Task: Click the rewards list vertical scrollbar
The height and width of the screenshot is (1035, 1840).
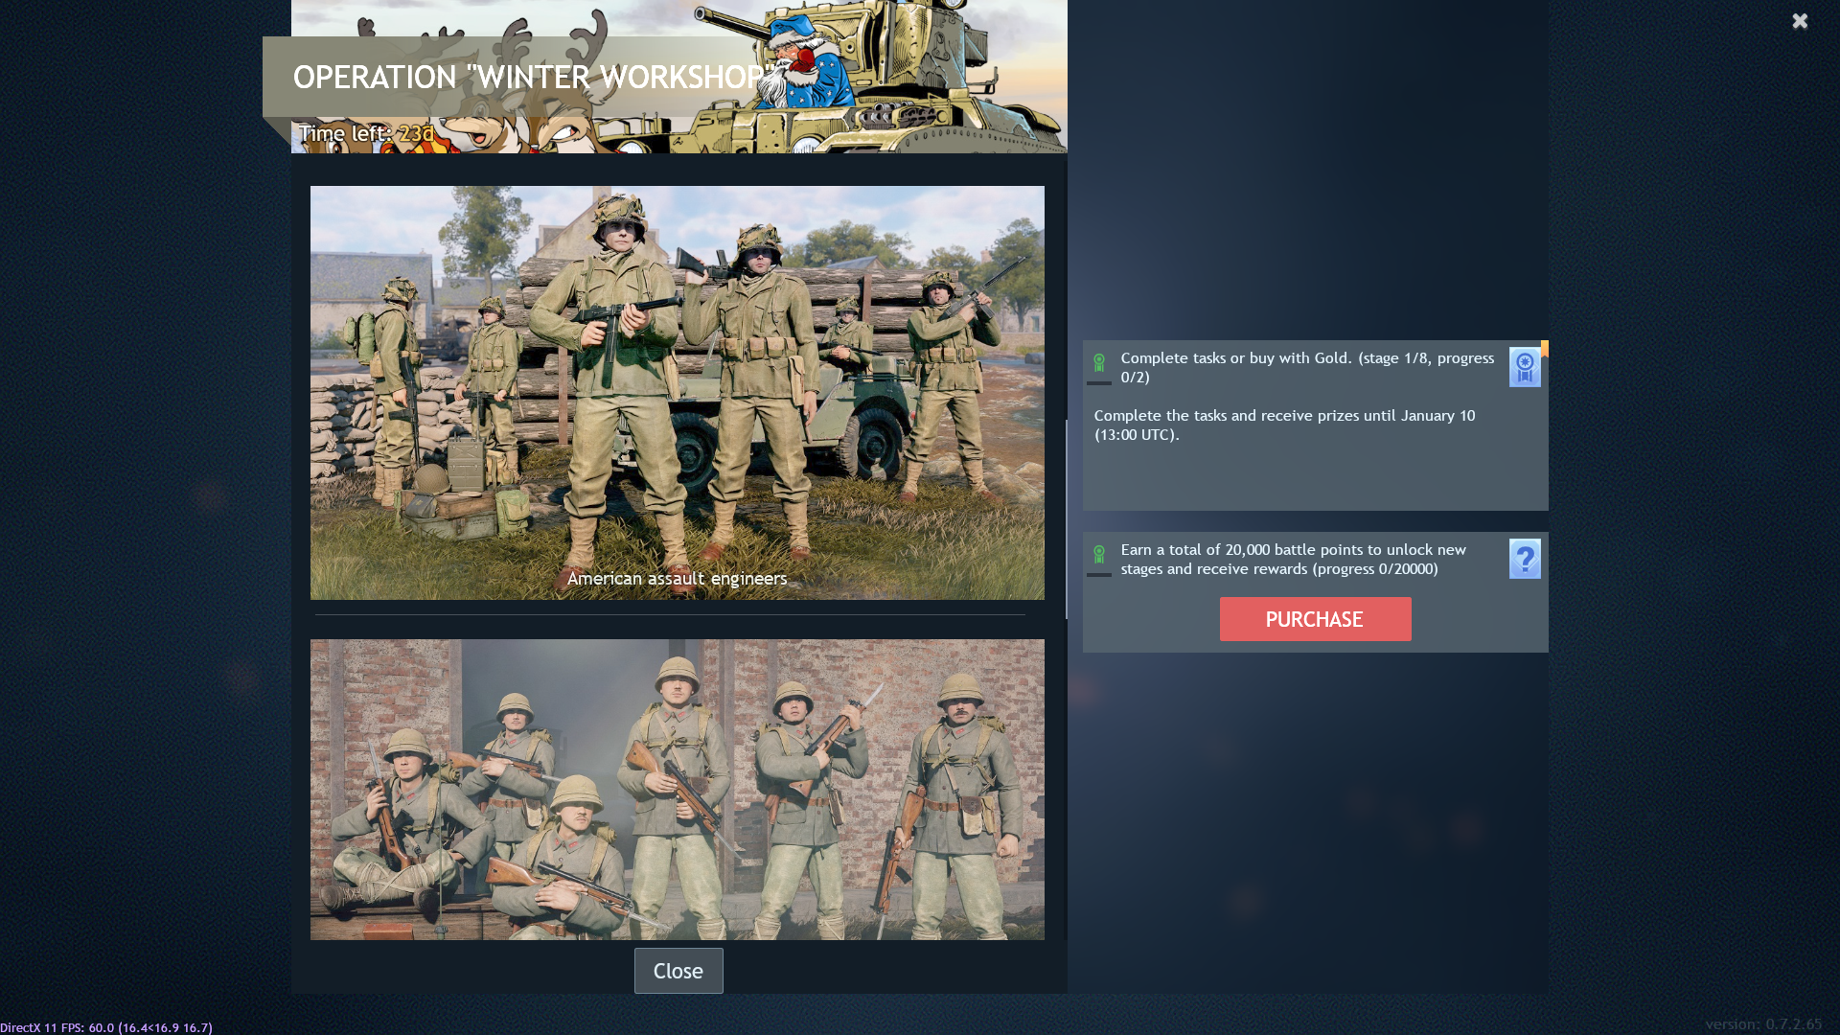Action: [1066, 517]
